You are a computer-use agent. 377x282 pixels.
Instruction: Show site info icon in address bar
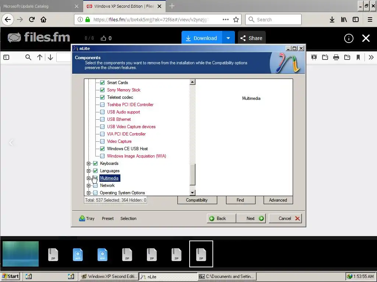[x=80, y=19]
